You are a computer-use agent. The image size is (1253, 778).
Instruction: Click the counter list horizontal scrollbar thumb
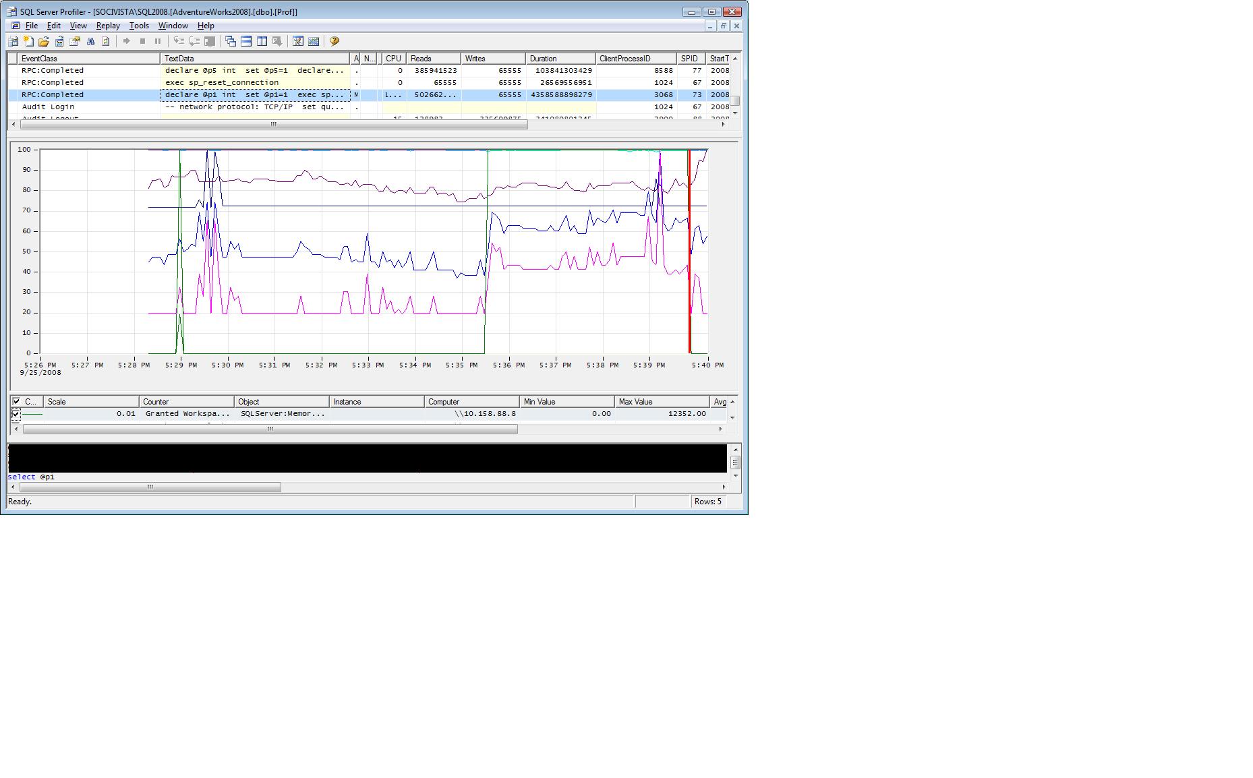point(270,429)
